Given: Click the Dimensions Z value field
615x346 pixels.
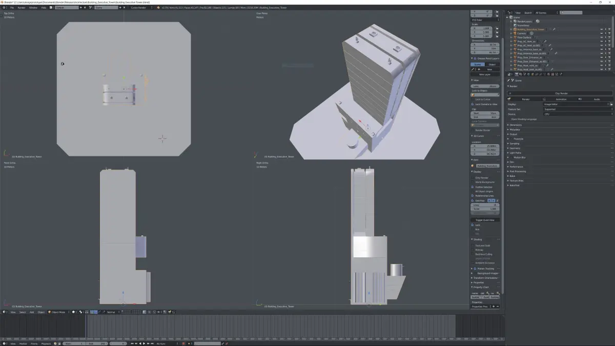Looking at the screenshot, I should [485, 52].
